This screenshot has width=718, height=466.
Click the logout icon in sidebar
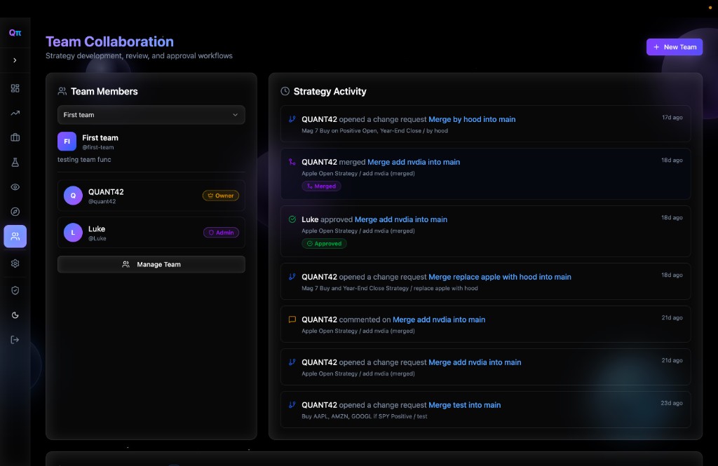tap(15, 340)
